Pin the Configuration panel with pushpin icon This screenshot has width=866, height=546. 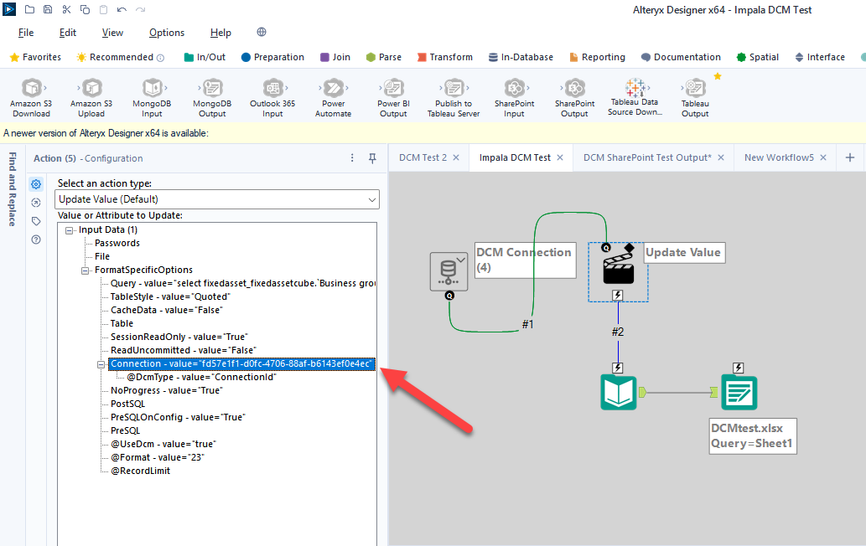coord(372,158)
